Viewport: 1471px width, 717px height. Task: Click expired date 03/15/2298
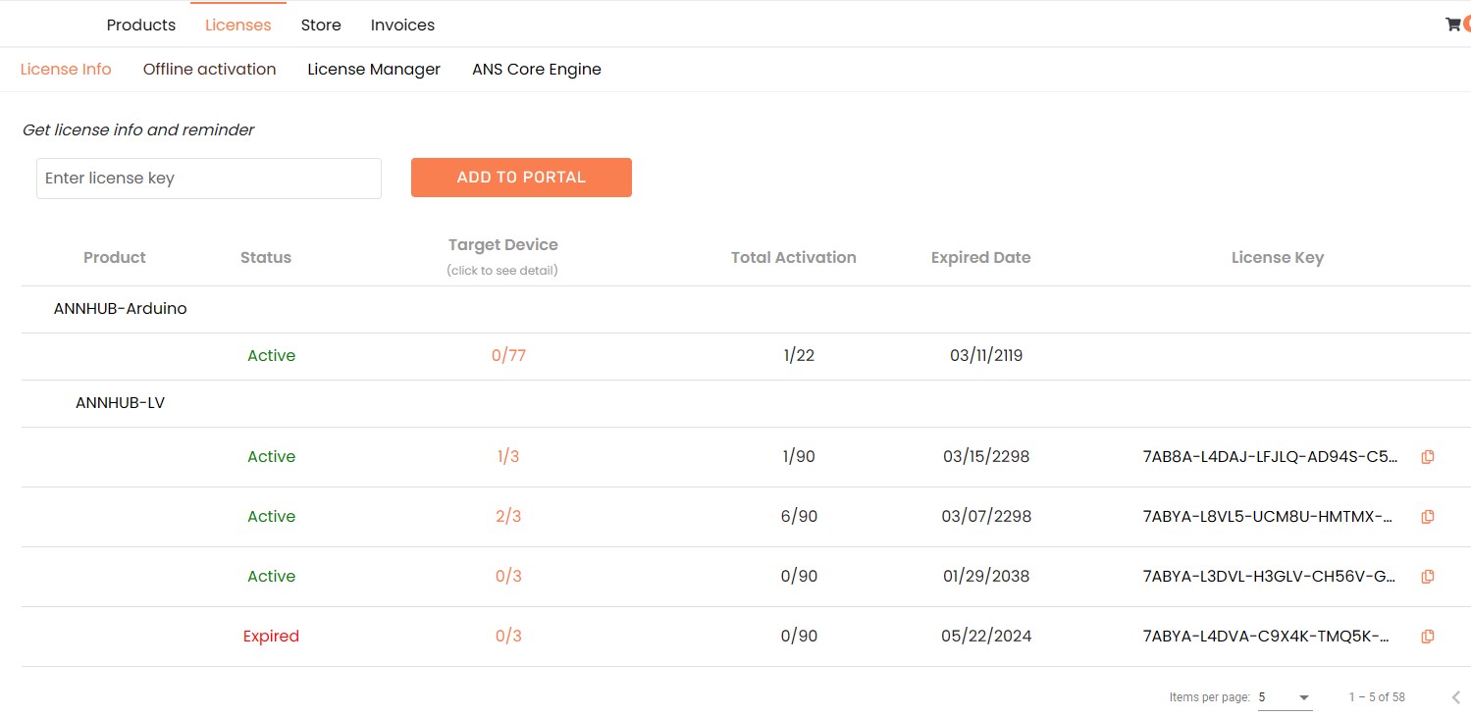pos(986,457)
